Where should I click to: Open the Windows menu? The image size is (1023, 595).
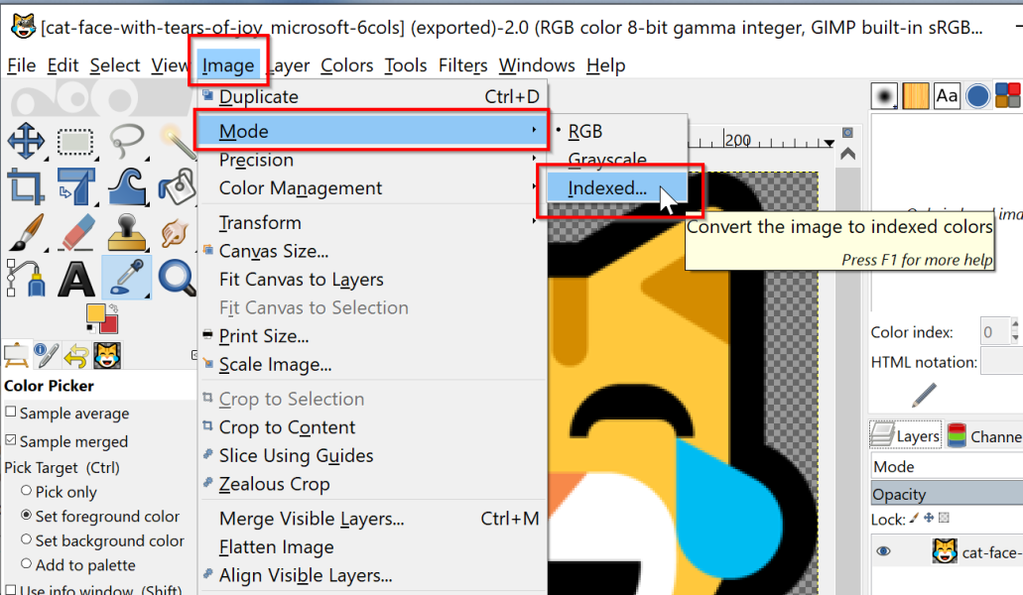pos(536,65)
